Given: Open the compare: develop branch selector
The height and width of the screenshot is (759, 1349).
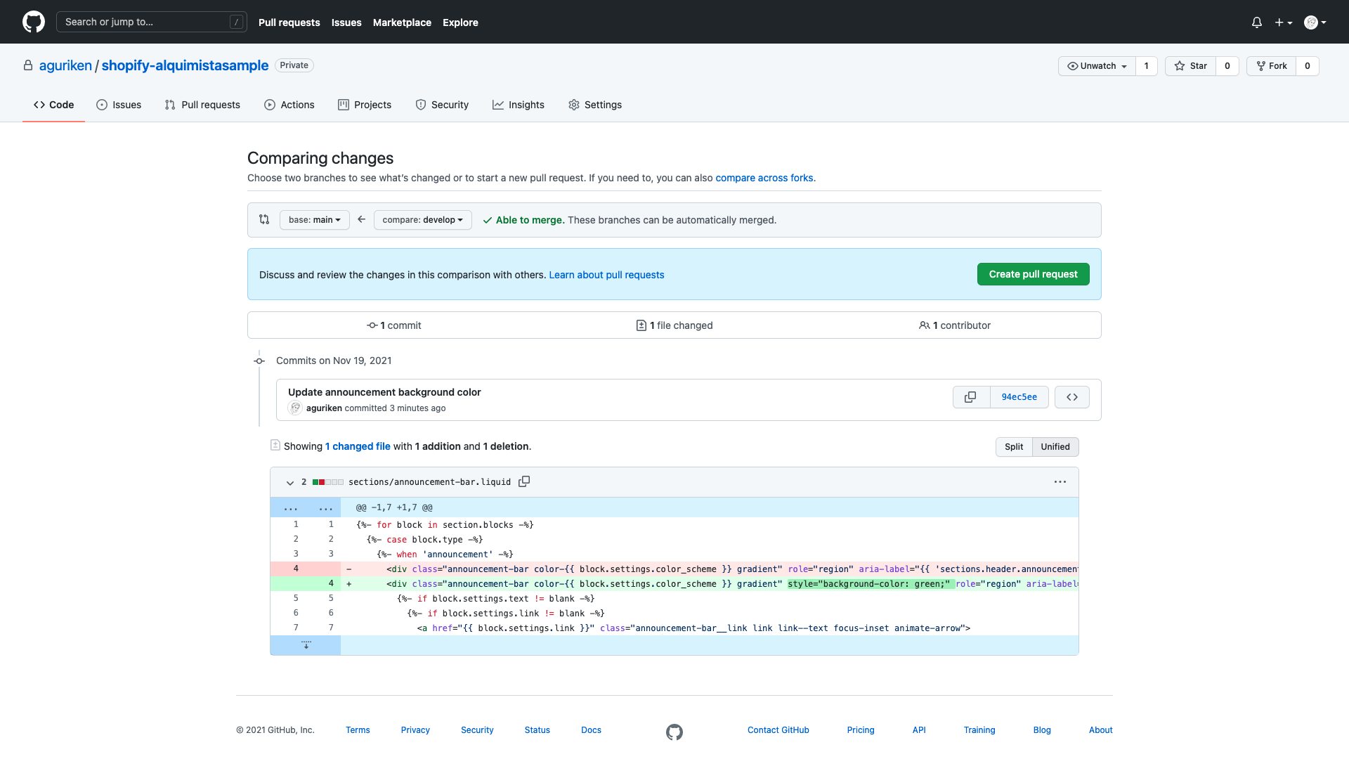Looking at the screenshot, I should pyautogui.click(x=423, y=220).
